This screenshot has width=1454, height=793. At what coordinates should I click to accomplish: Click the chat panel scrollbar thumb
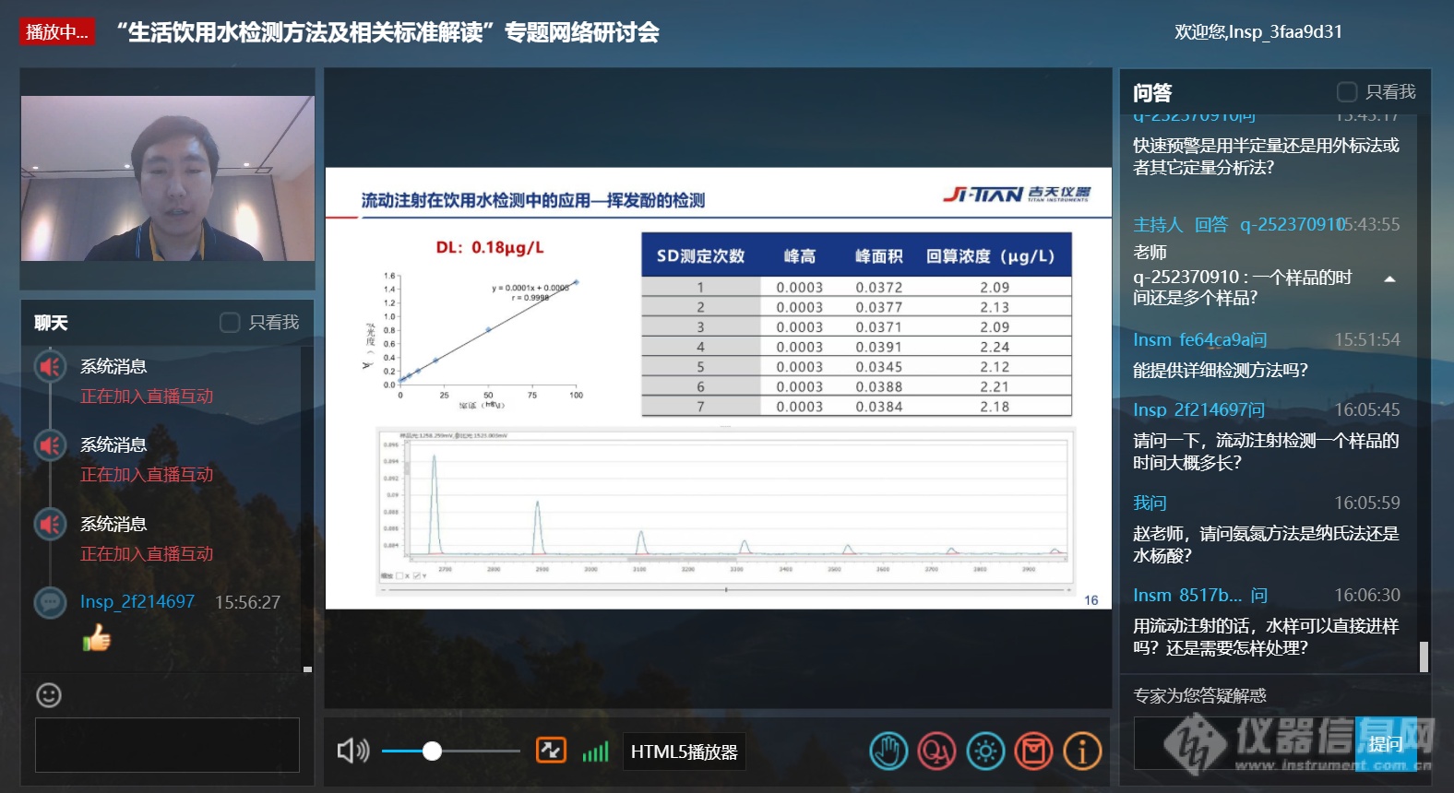coord(307,669)
